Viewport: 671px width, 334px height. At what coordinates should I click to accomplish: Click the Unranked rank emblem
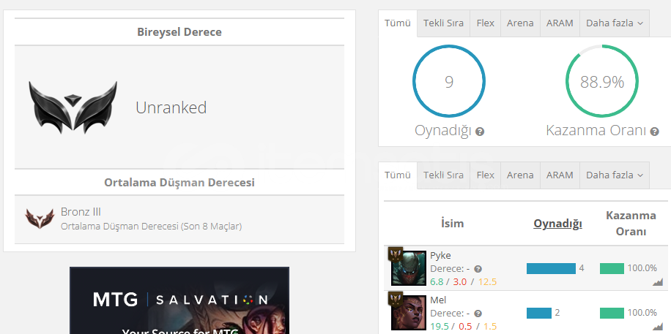pyautogui.click(x=73, y=107)
